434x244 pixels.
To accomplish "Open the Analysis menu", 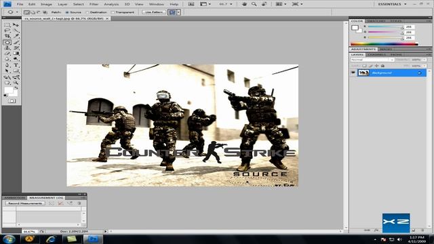I will [111, 4].
